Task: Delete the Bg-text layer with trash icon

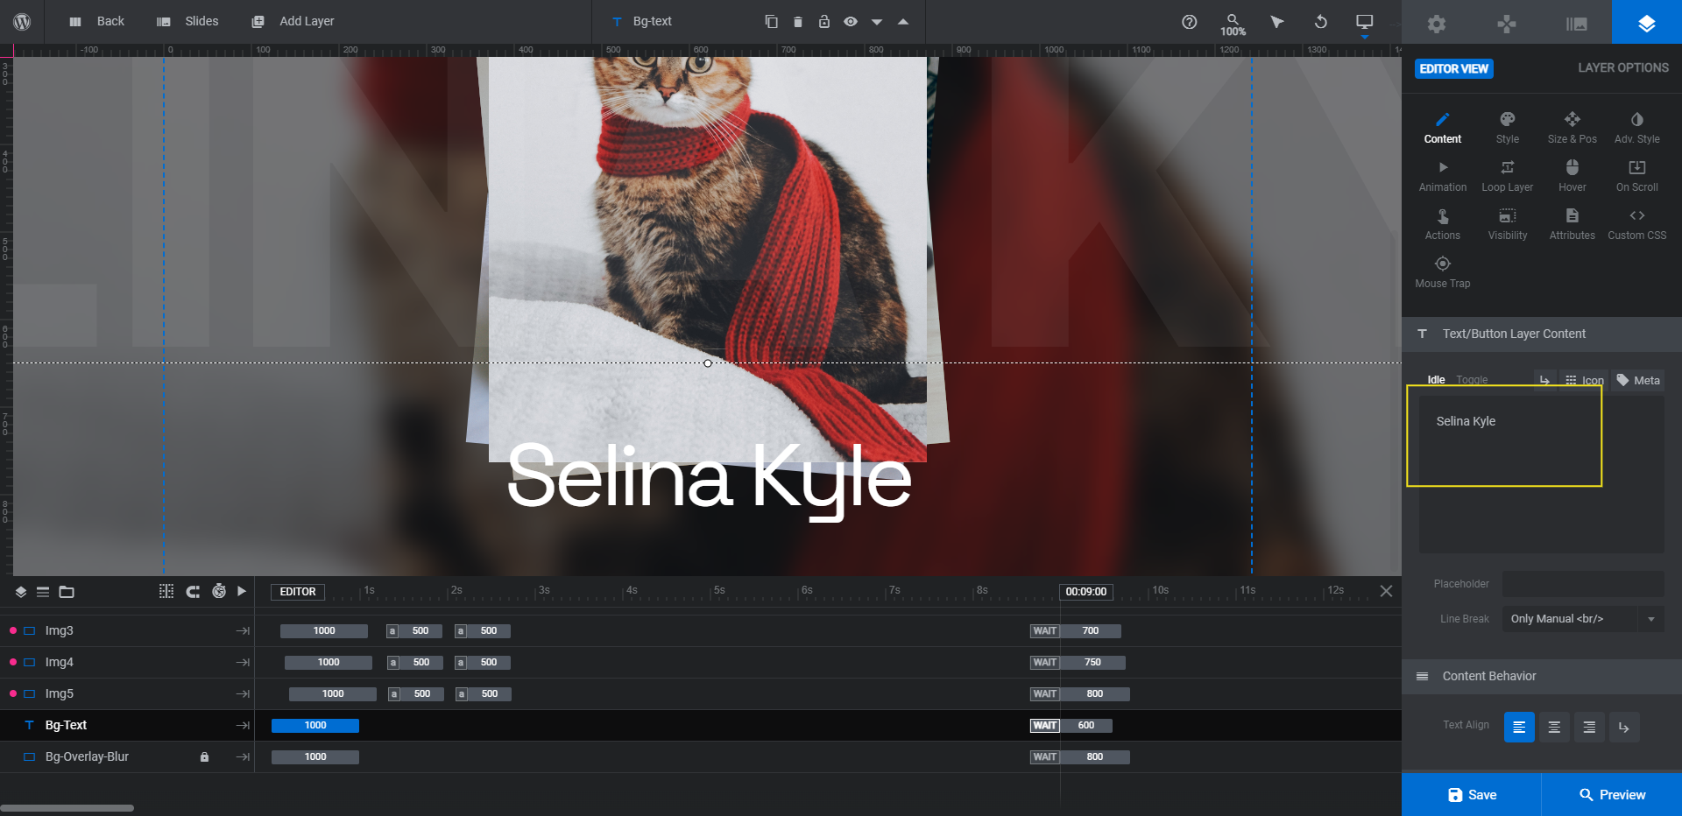Action: 798,22
